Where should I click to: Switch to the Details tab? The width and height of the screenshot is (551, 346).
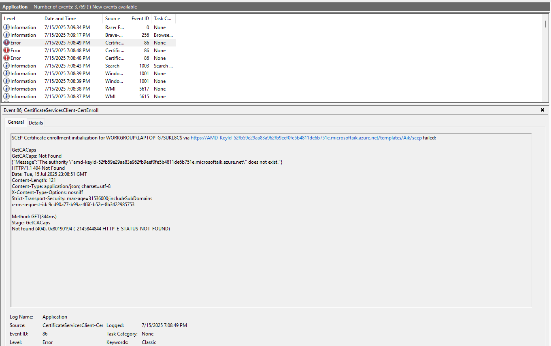[x=36, y=122]
